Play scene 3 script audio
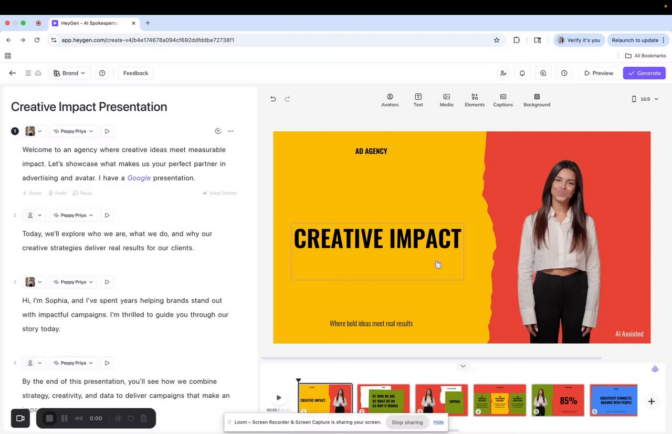The image size is (672, 434). (107, 282)
